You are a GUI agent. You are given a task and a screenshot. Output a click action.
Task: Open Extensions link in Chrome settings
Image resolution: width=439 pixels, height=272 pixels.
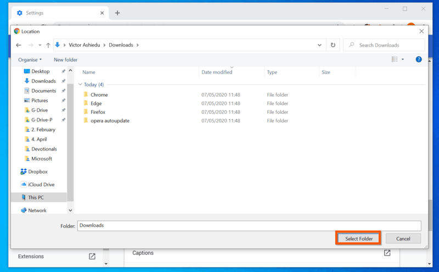pos(31,256)
